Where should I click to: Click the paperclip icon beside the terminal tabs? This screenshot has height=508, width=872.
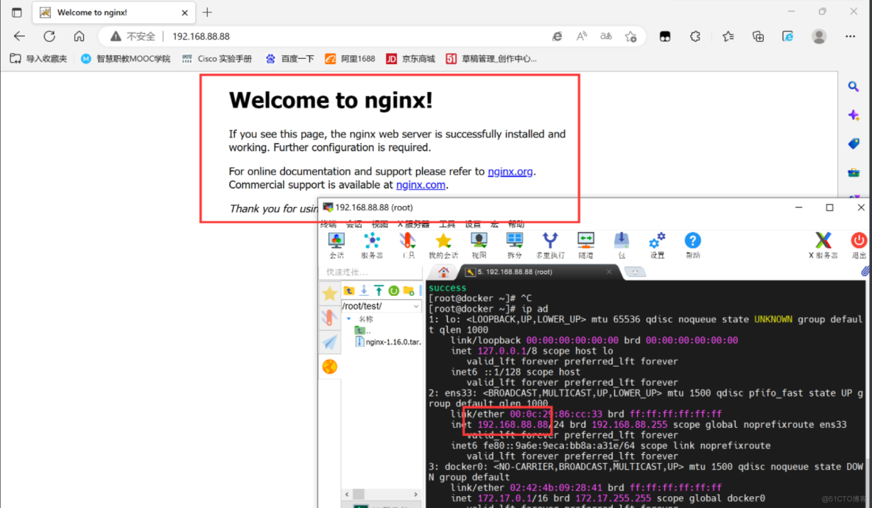click(865, 271)
